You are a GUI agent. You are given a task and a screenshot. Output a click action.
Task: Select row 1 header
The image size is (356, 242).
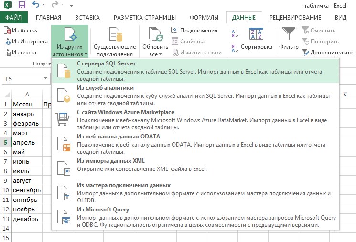pyautogui.click(x=6, y=104)
